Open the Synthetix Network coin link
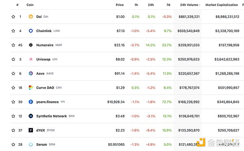 (52, 116)
